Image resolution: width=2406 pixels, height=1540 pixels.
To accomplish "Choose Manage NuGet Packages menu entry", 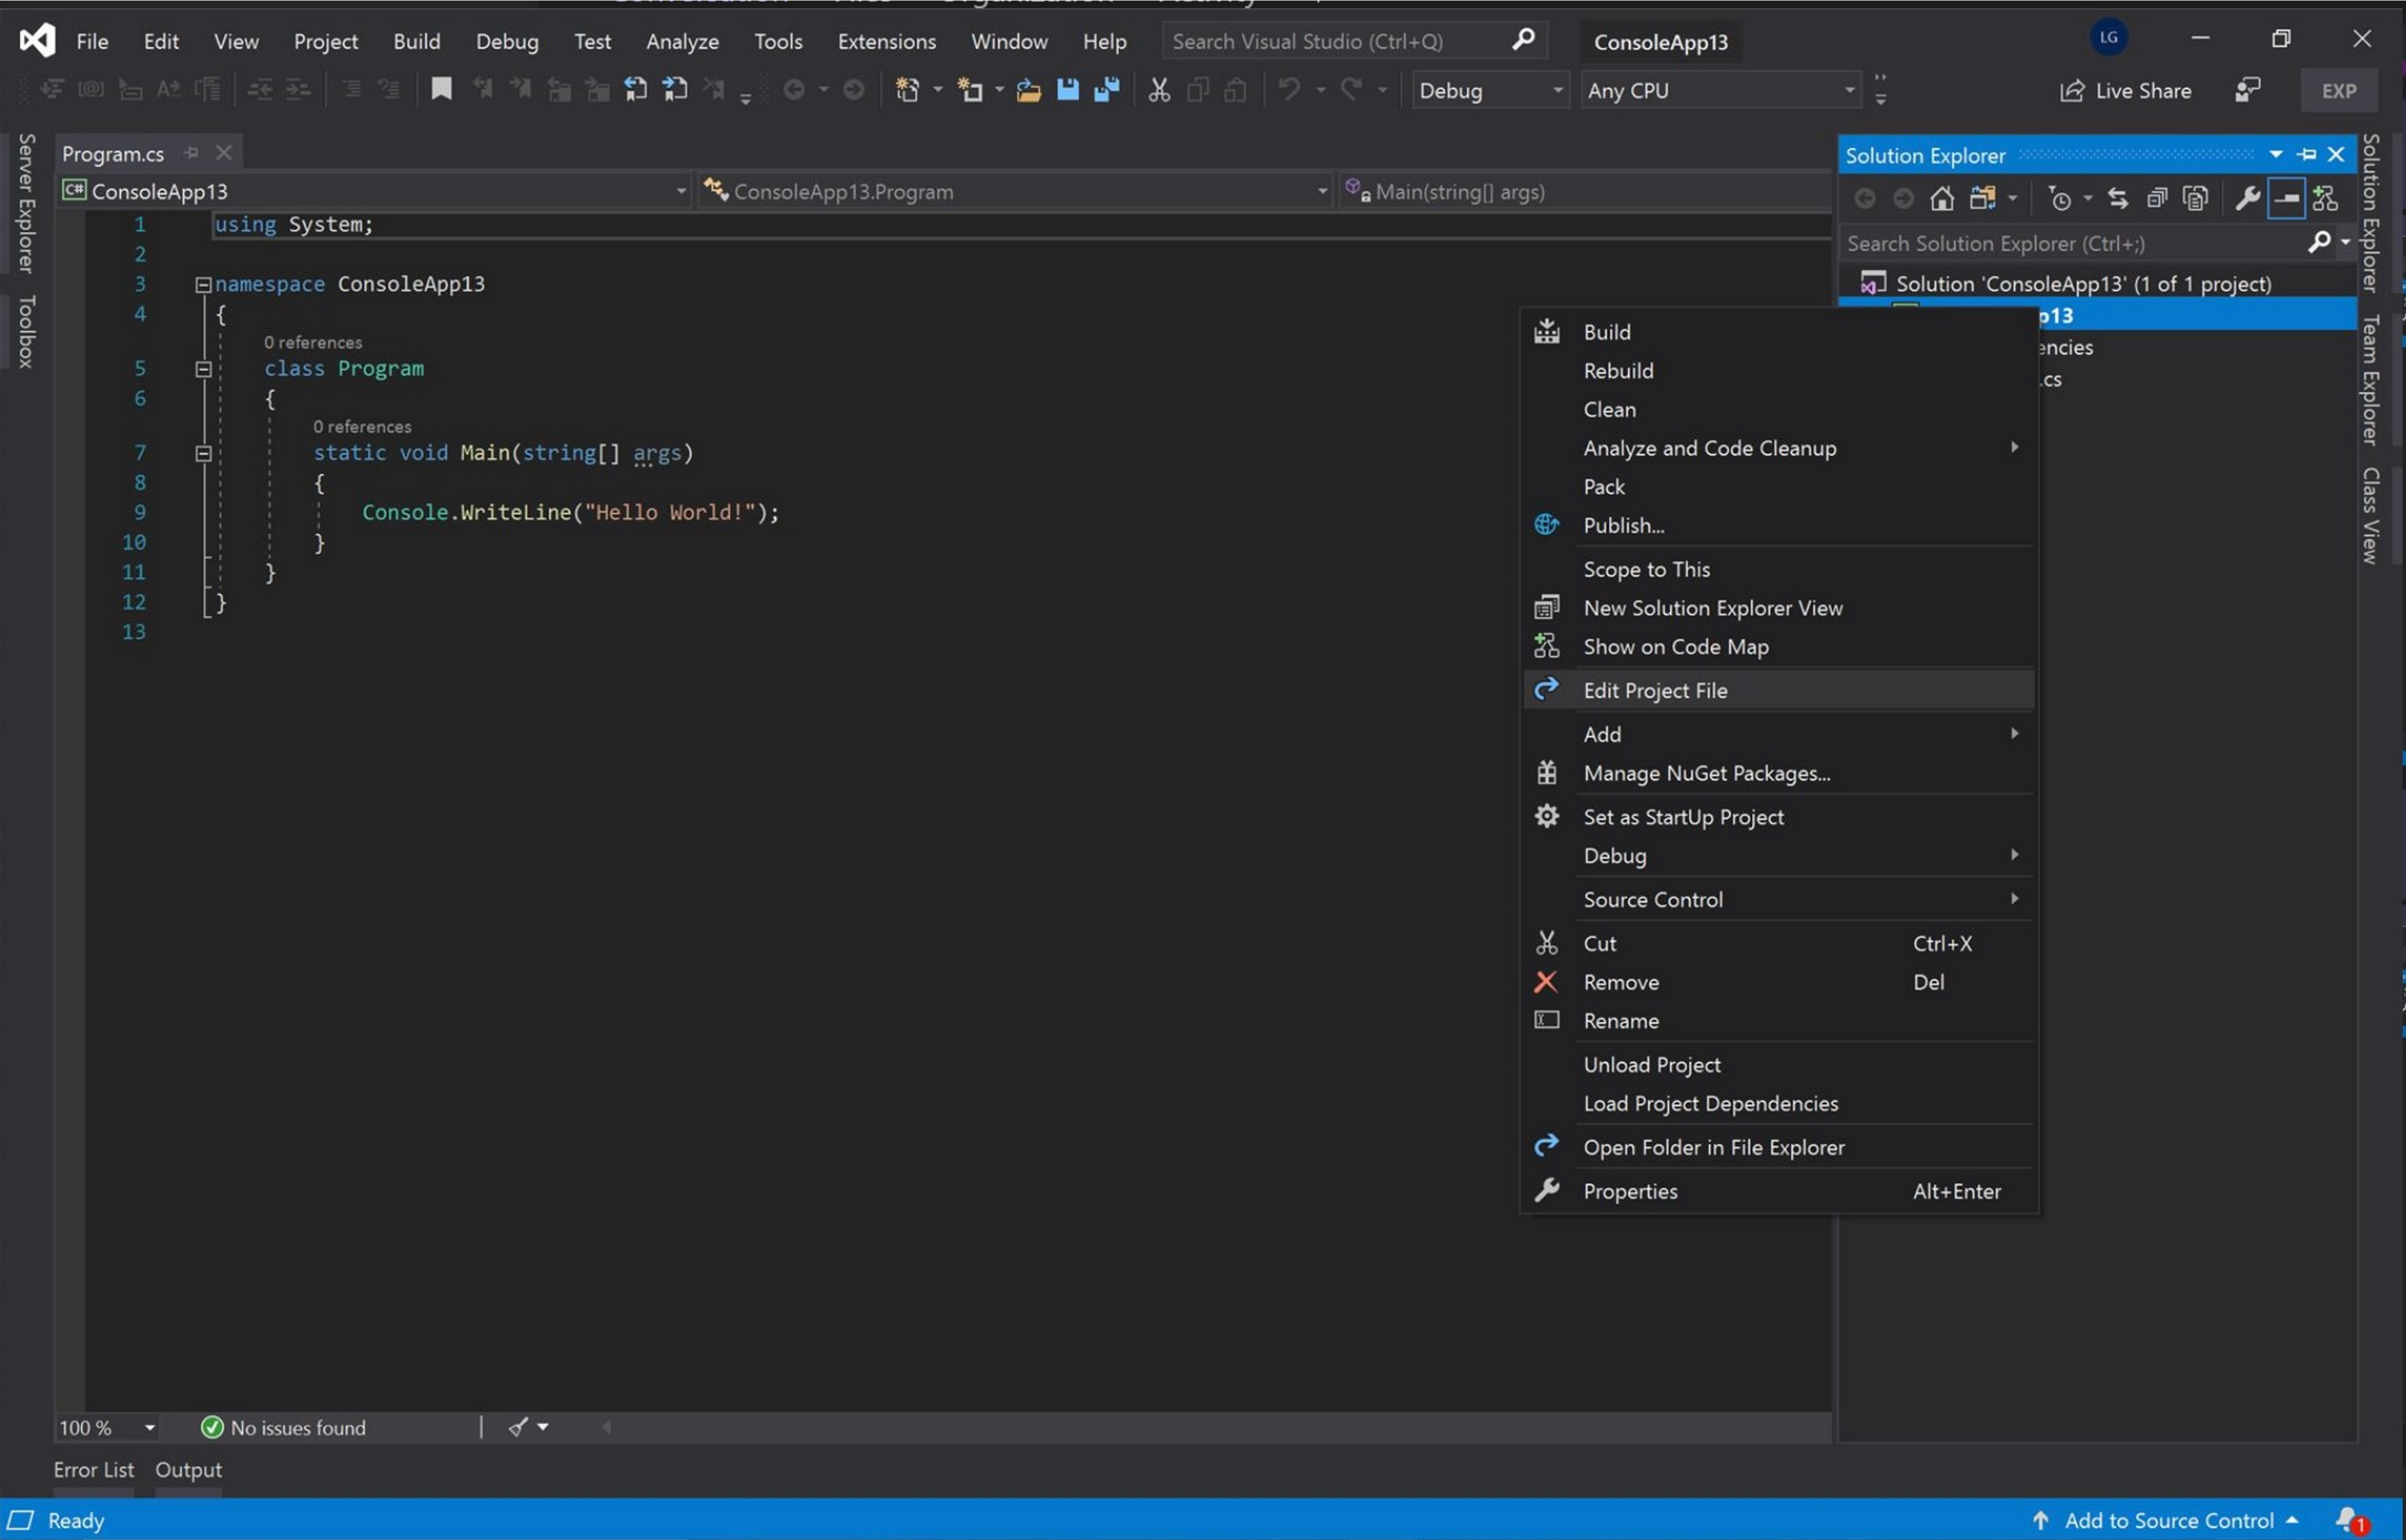I will (x=1706, y=773).
